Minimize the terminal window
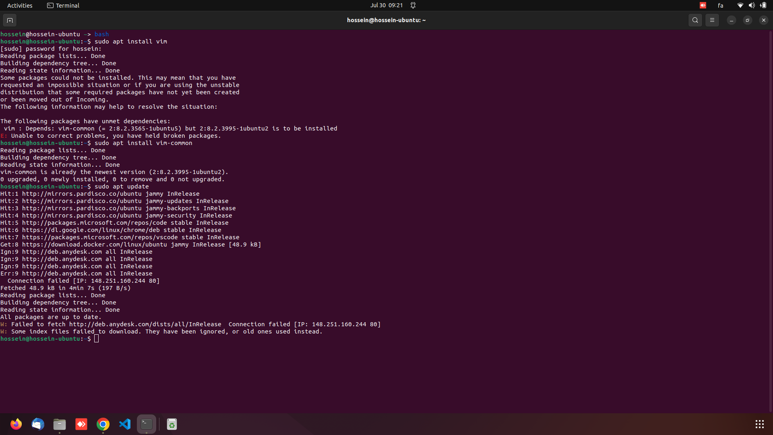Screen dimensions: 773x435 (731, 20)
